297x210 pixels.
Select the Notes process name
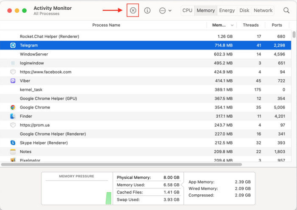tap(25, 152)
